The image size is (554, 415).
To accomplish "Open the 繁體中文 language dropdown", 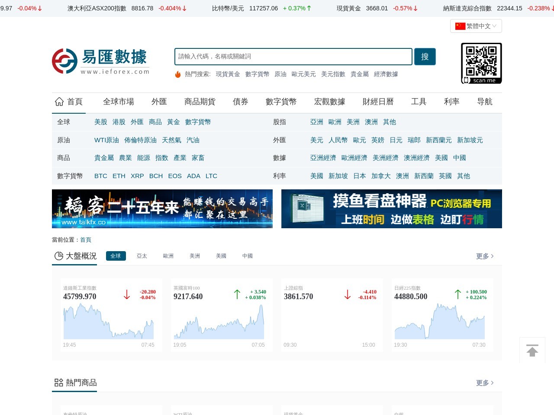I will pos(476,26).
